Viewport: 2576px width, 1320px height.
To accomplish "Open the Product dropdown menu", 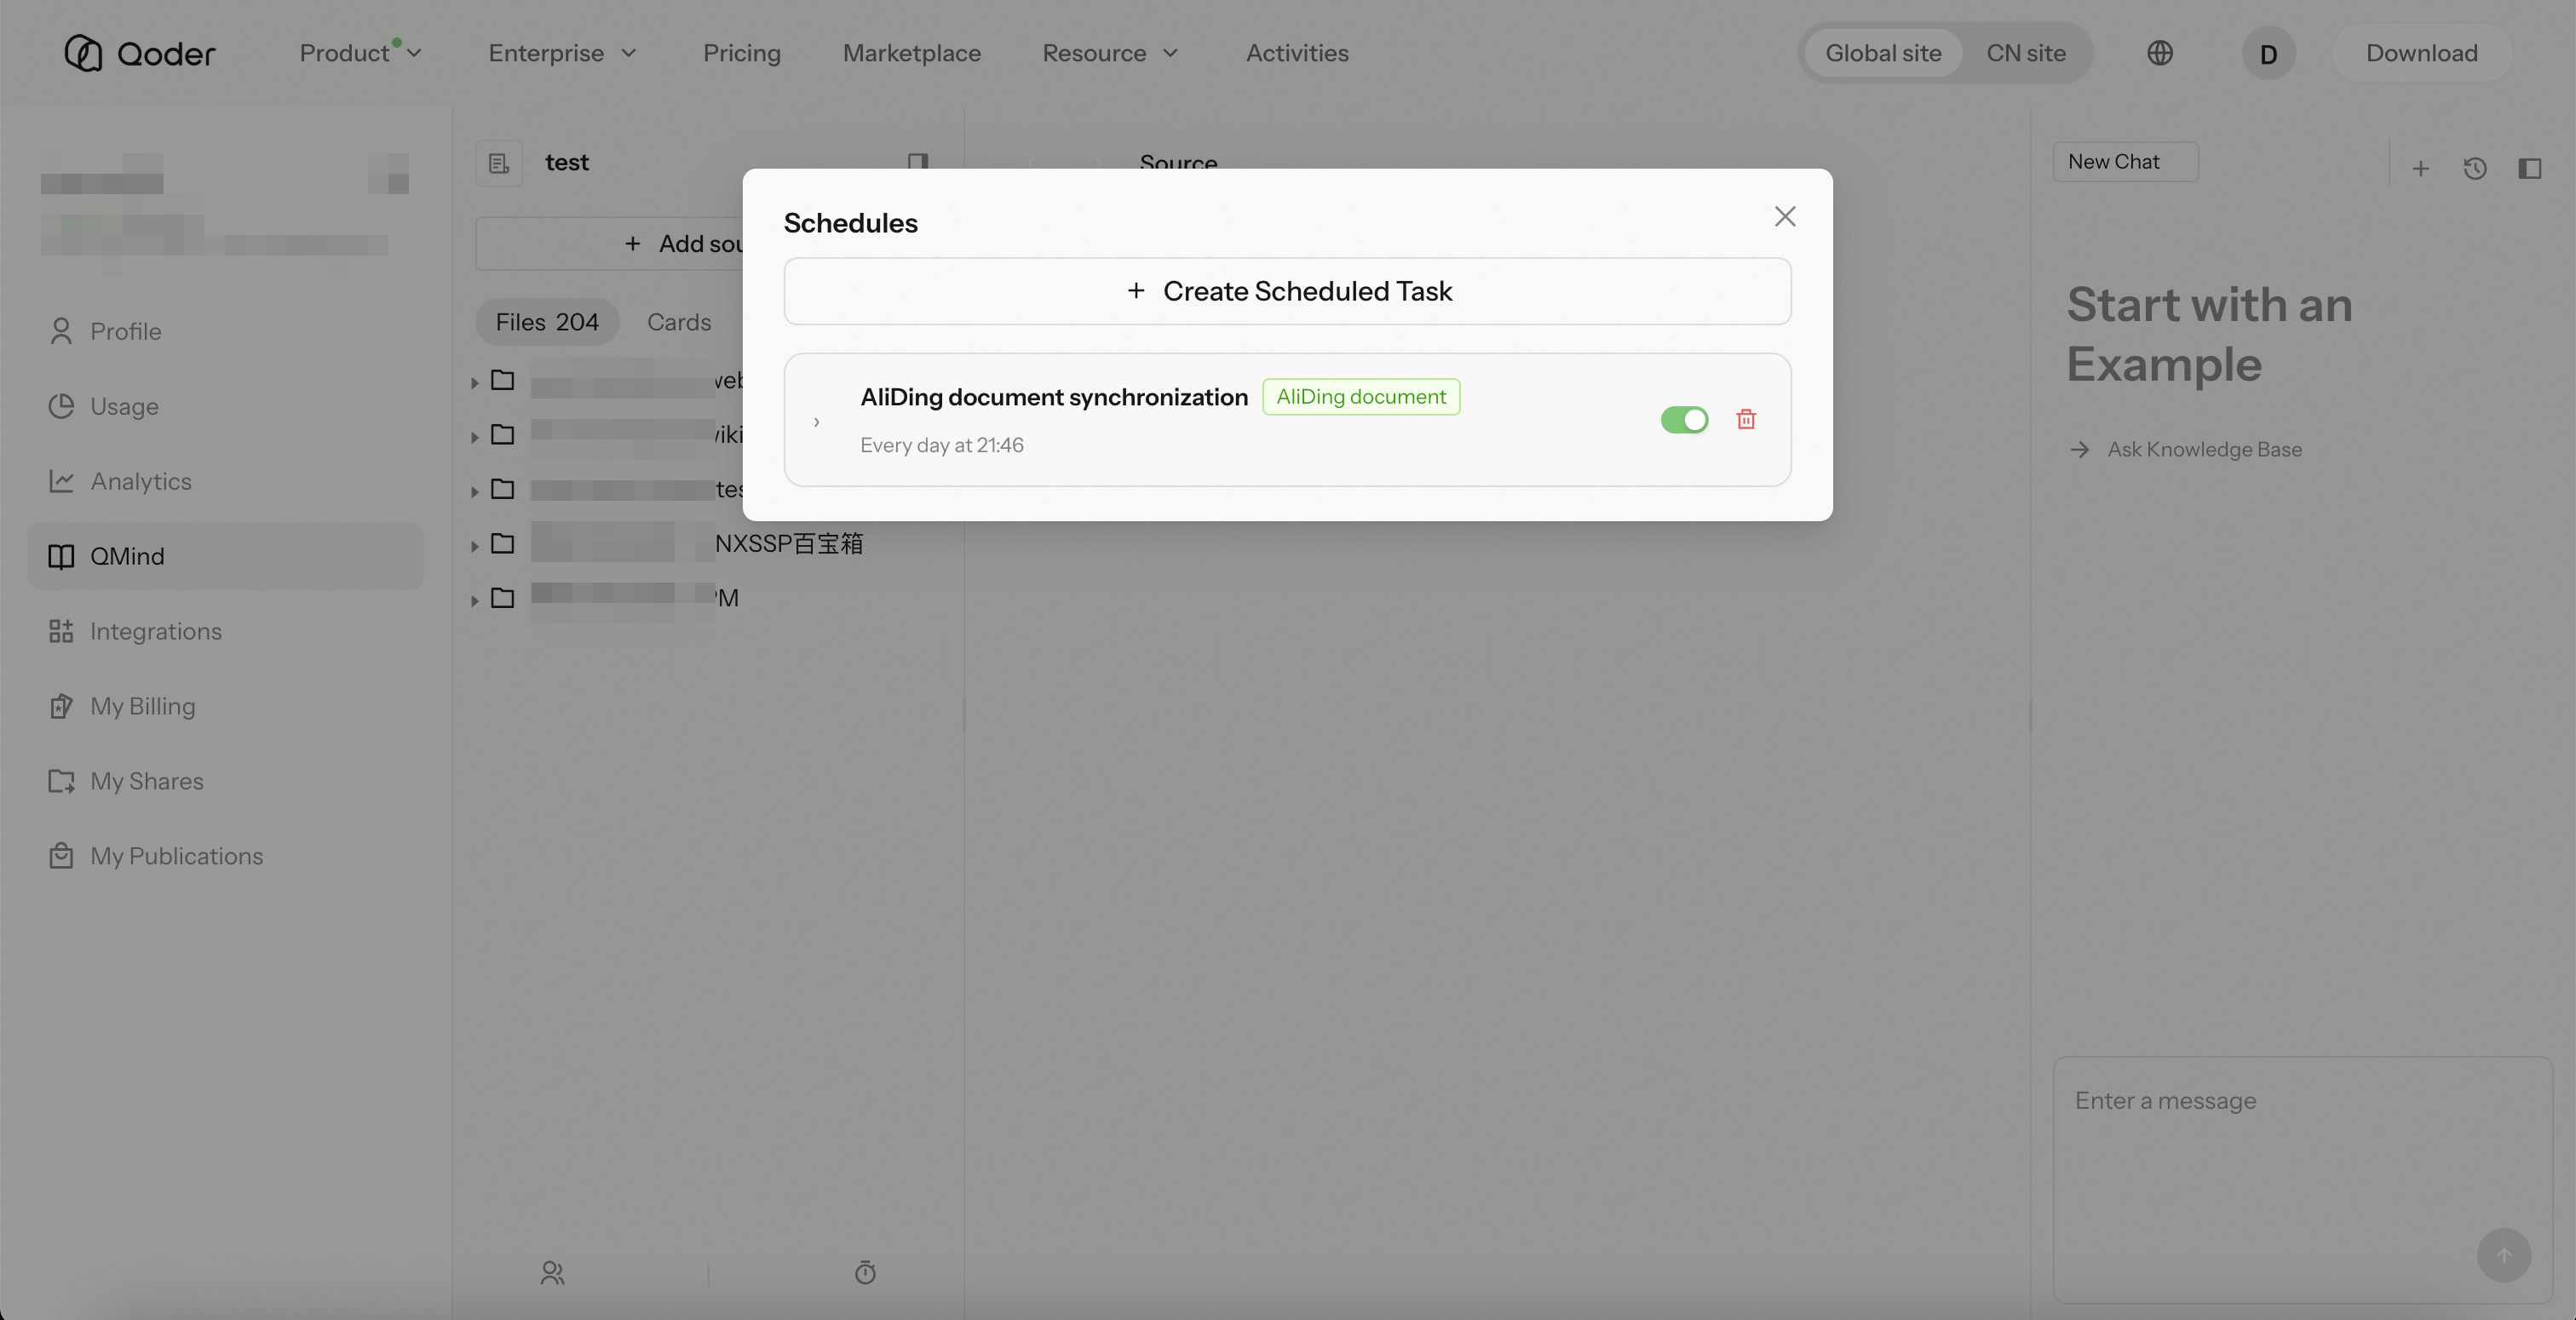I will point(360,53).
